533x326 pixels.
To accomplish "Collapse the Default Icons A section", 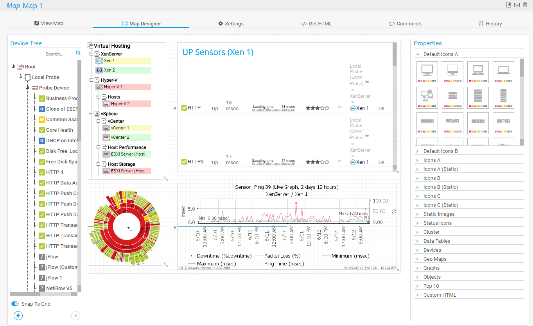I will [418, 54].
